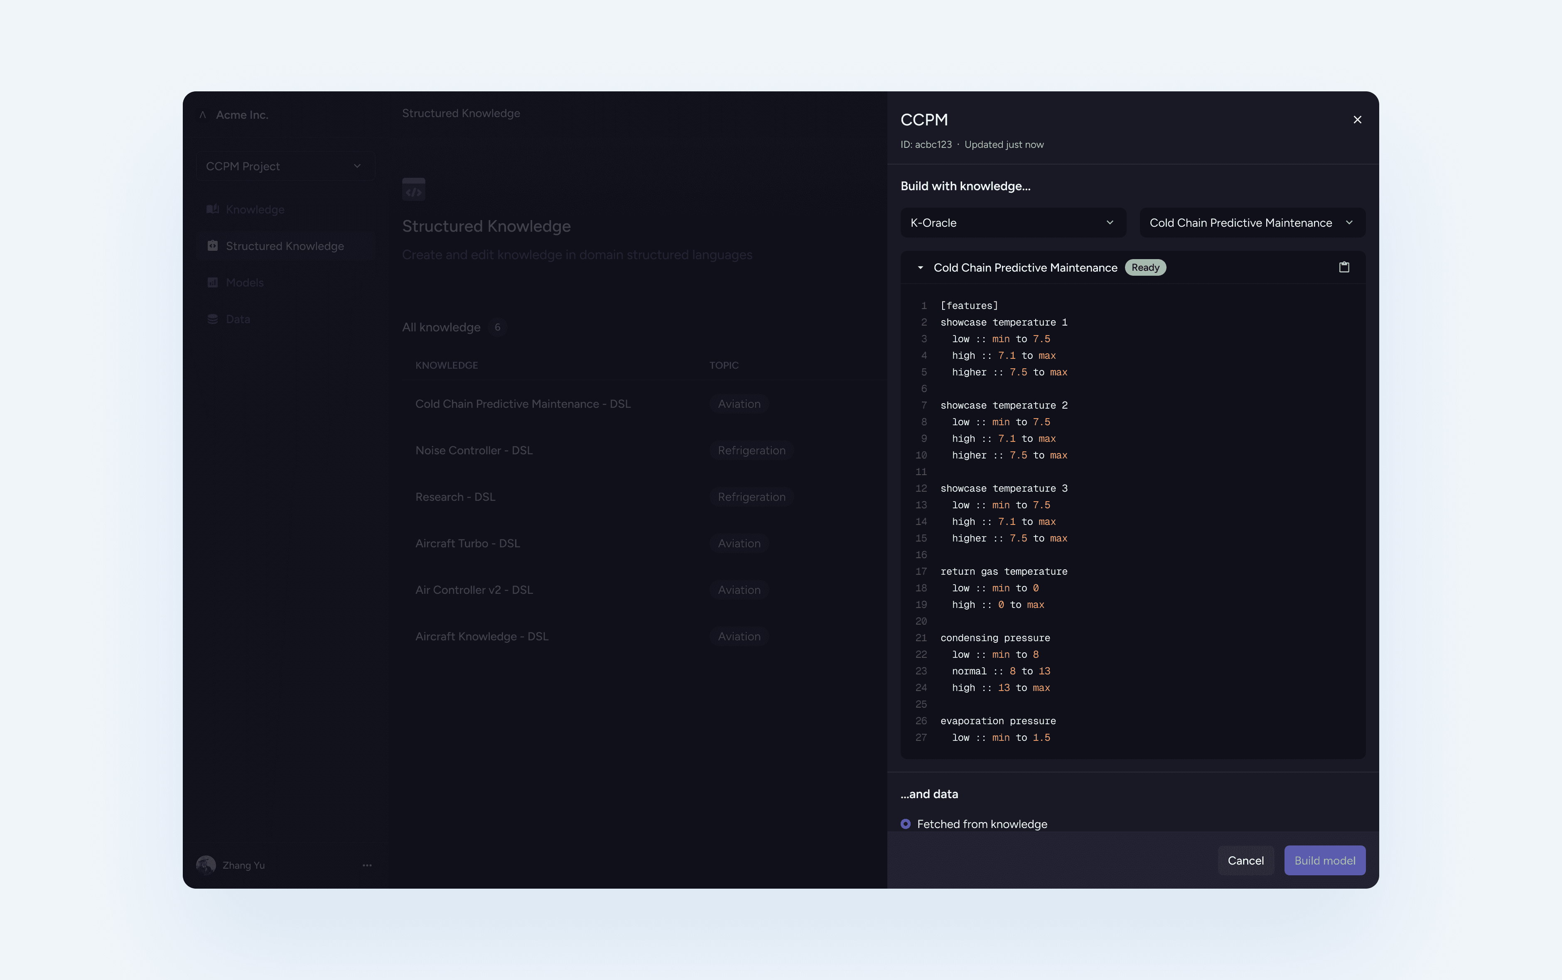Open the CCPM Project selector
Image resolution: width=1562 pixels, height=980 pixels.
tap(285, 166)
